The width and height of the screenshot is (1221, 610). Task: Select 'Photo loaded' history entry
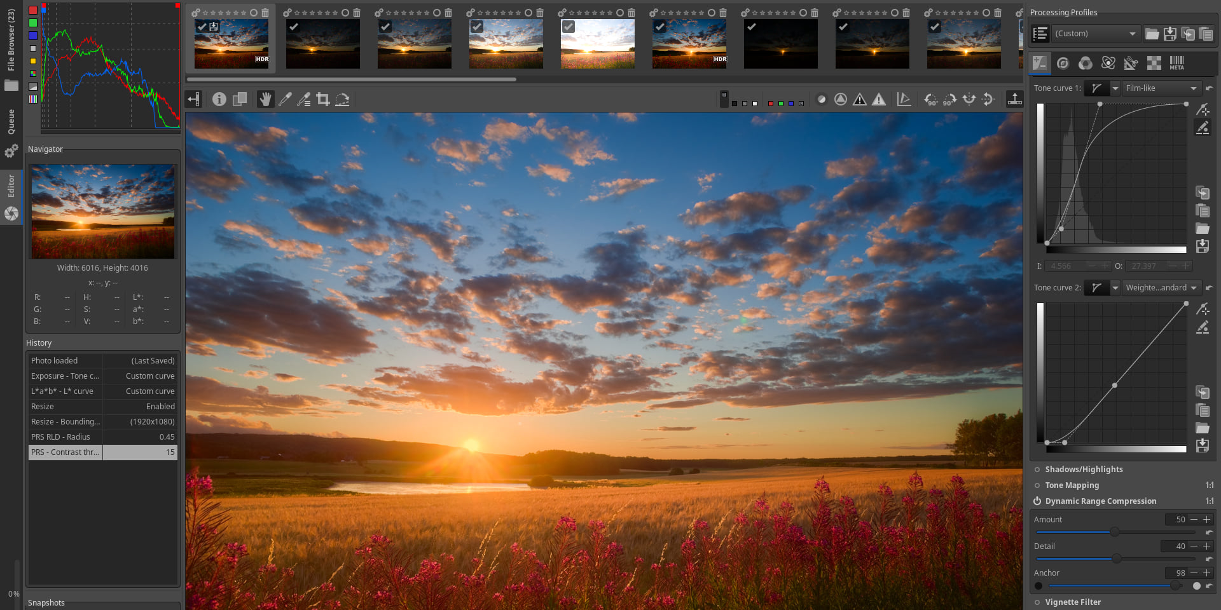(x=102, y=360)
